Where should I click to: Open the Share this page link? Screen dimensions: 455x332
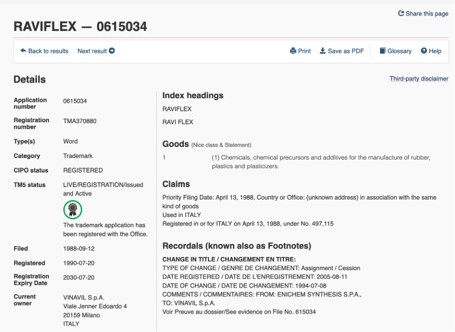tap(423, 14)
